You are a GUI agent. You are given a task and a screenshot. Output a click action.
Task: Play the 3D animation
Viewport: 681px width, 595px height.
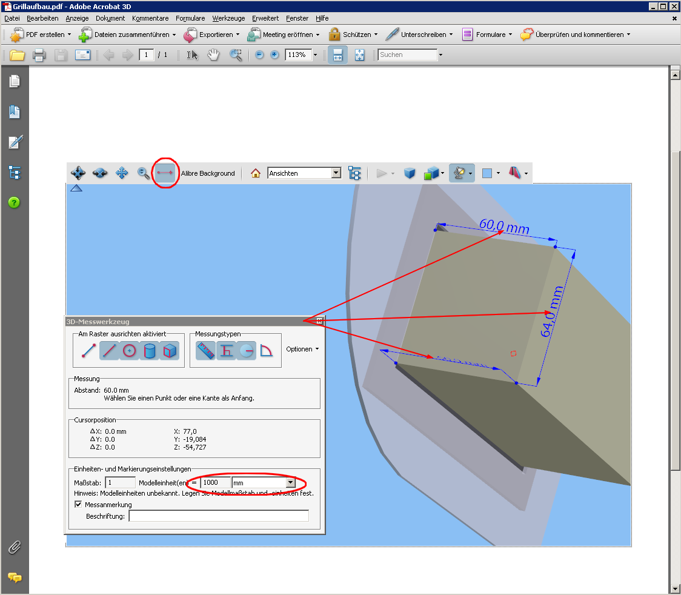coord(382,173)
